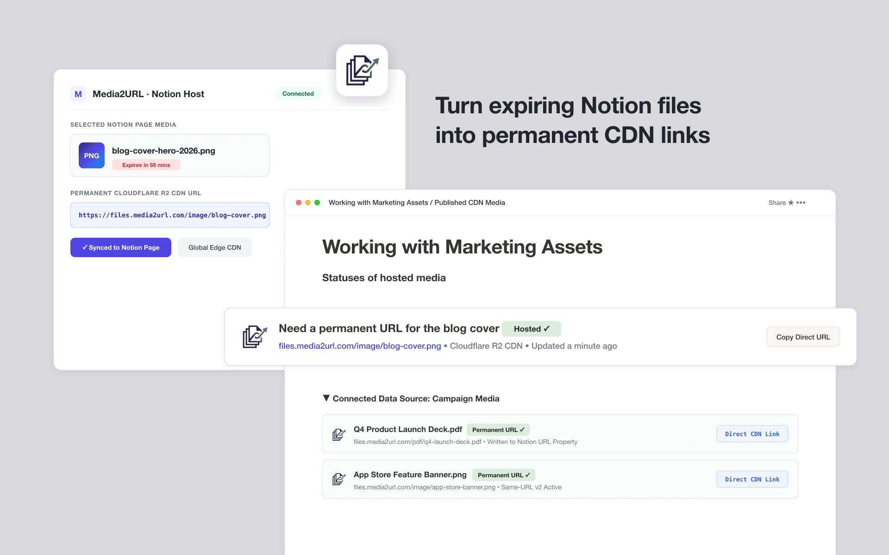Click the Media2URL app logo tile

pos(362,70)
